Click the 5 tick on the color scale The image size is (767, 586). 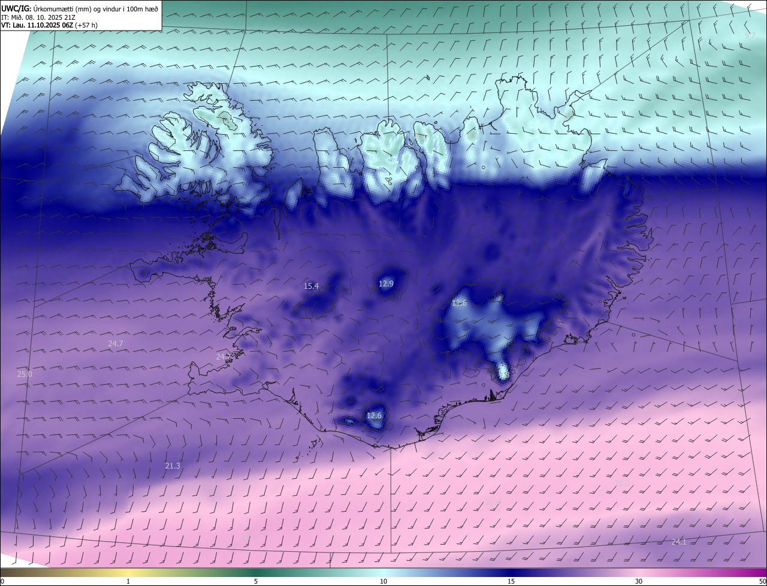pyautogui.click(x=256, y=581)
